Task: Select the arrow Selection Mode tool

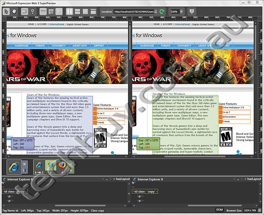Action: coord(6,12)
